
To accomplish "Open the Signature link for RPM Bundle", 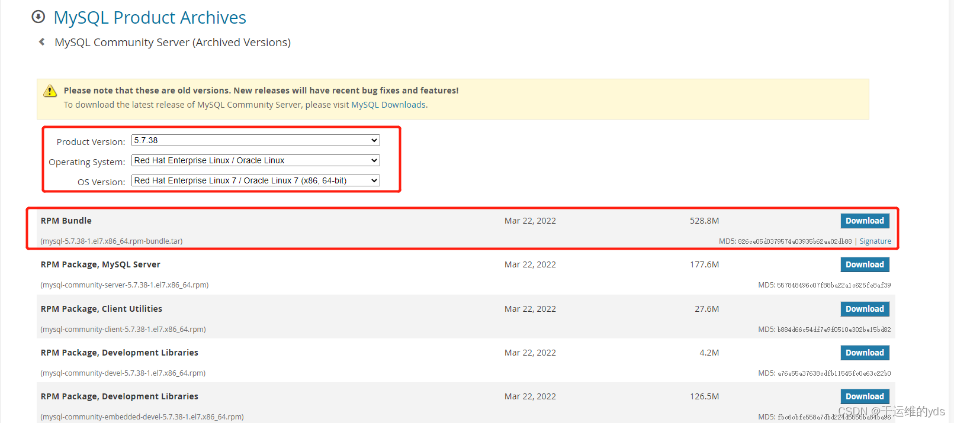I will click(x=875, y=241).
